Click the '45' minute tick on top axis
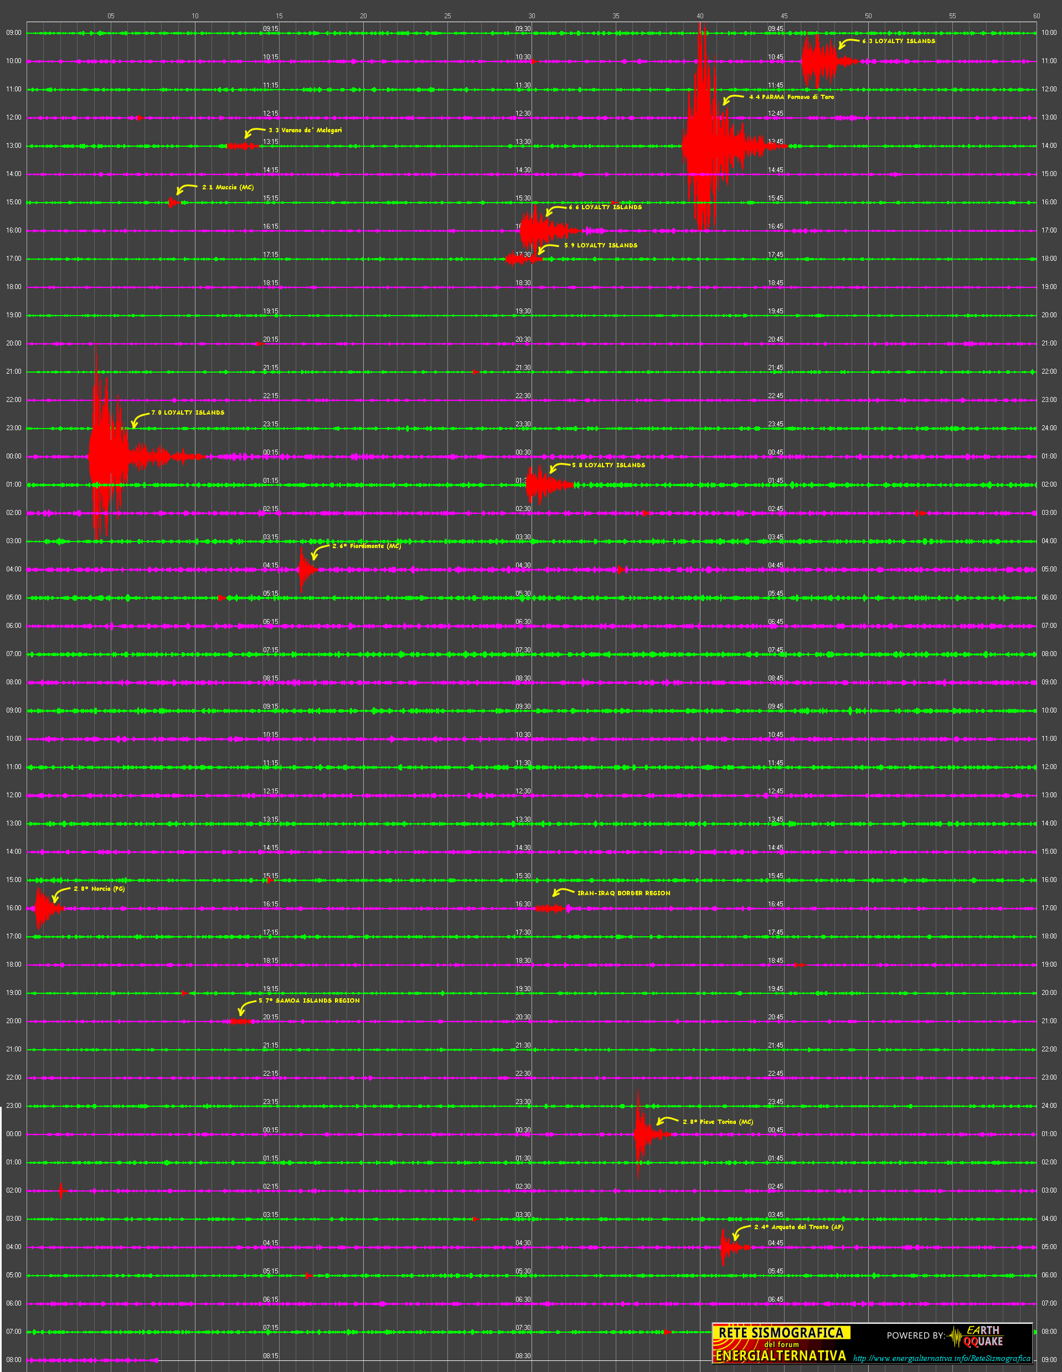Screen dimensions: 1062x1372 tap(784, 16)
